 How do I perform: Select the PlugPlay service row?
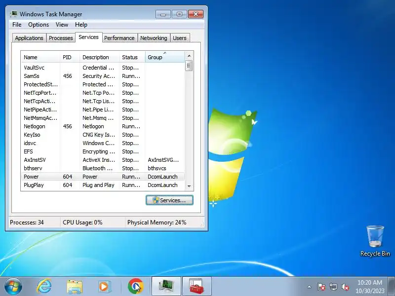point(103,185)
